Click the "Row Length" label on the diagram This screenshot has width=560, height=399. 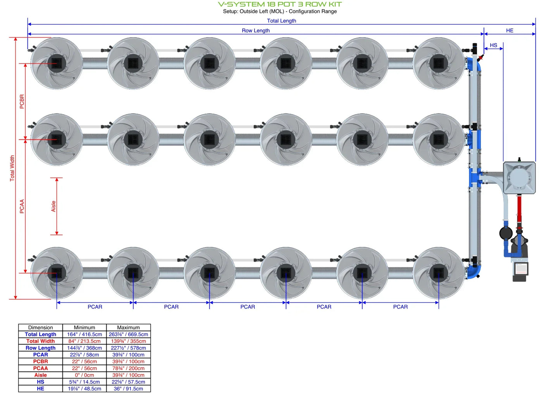256,31
